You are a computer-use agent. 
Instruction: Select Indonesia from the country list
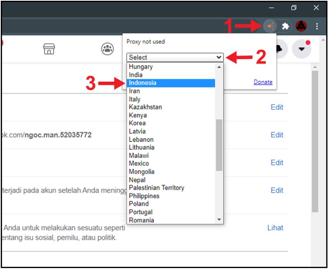(171, 83)
